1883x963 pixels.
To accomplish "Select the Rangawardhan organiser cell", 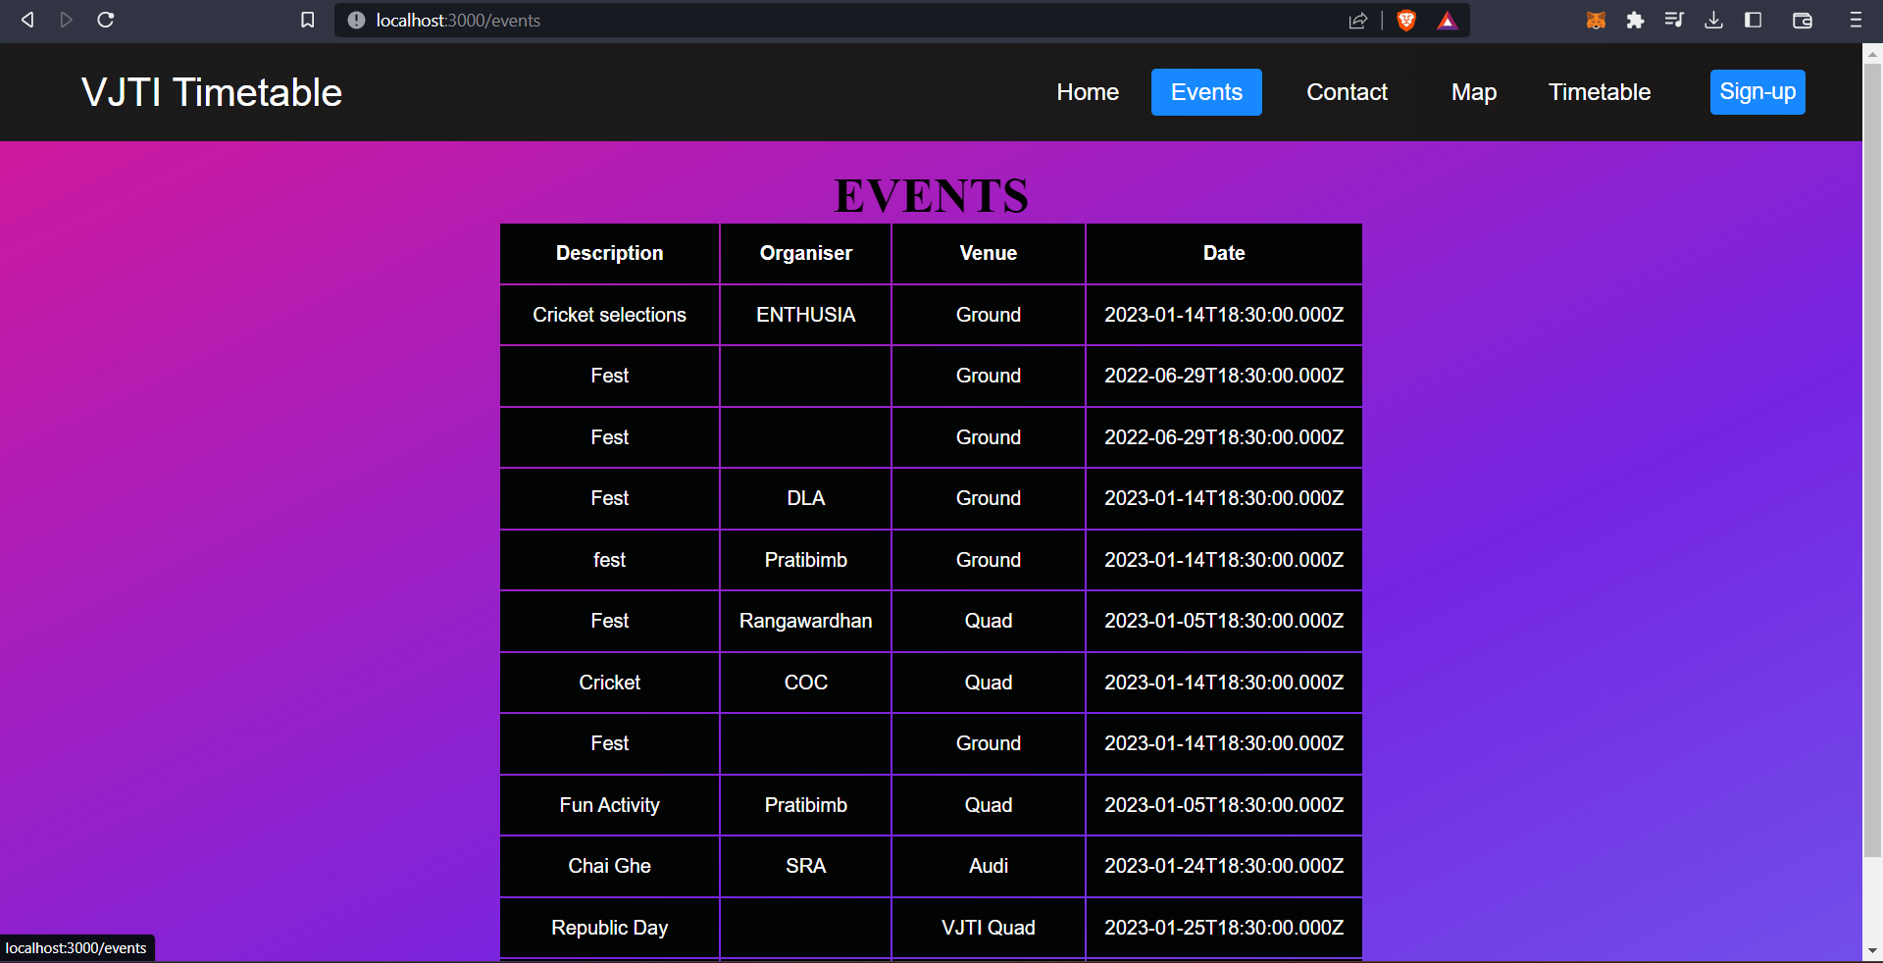I will (806, 621).
